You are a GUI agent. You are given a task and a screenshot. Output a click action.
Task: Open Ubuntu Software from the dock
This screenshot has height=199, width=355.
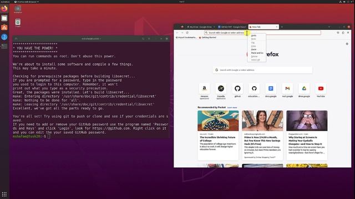(4, 28)
